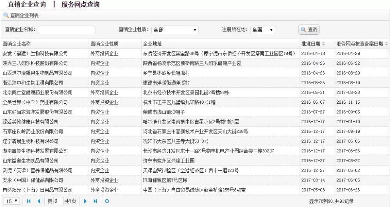Click 企业地址 column header
Screen dimensions: 390x207
[x=152, y=43]
